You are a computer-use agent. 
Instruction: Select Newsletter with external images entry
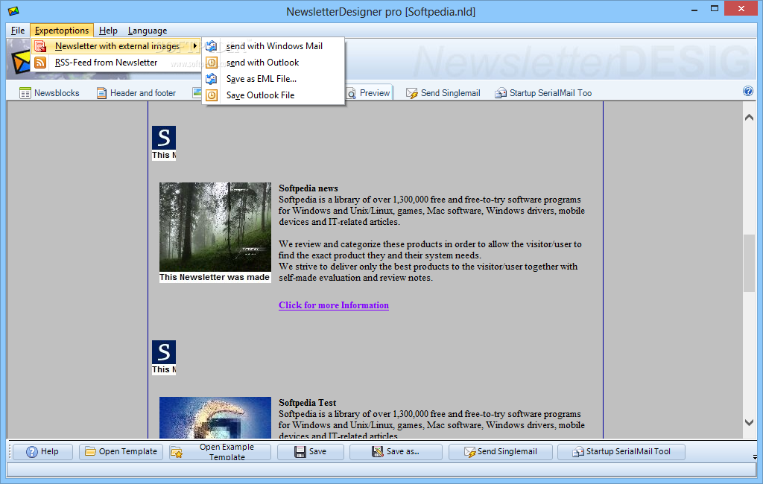pos(116,46)
